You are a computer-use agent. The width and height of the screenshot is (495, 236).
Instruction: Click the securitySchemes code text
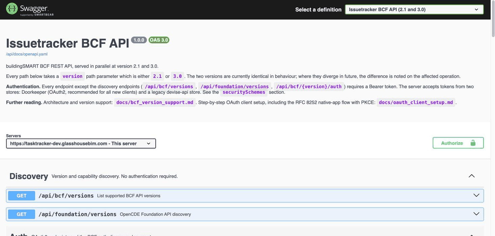[x=244, y=92]
